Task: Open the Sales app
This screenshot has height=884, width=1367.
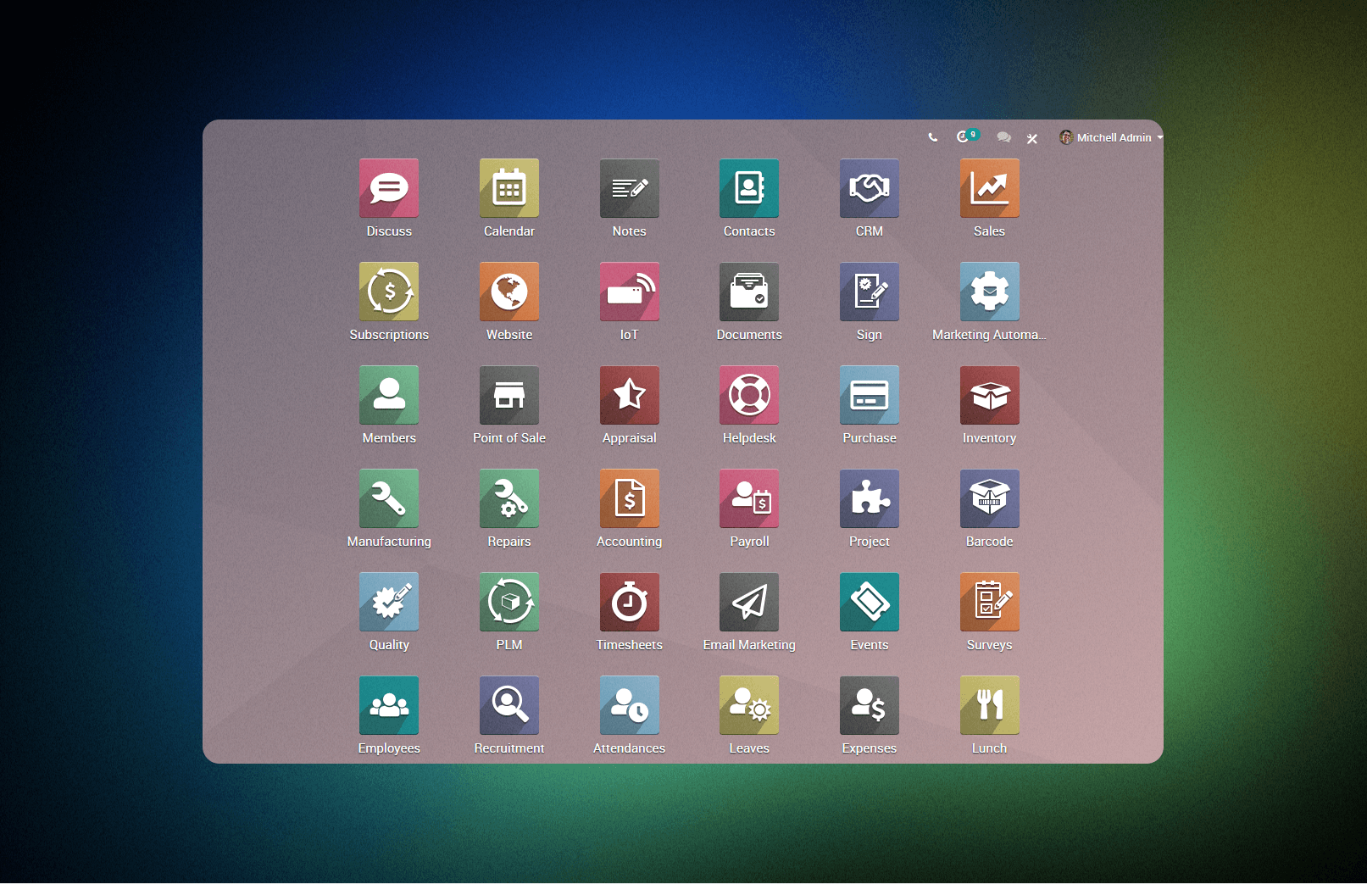Action: click(x=990, y=188)
